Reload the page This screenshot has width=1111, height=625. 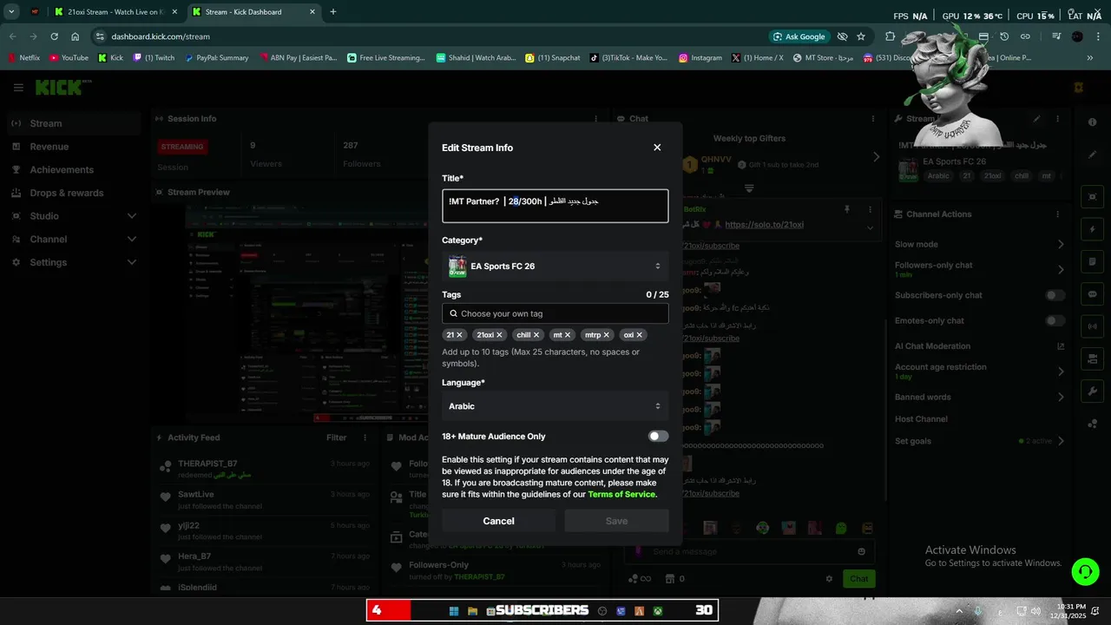[x=54, y=36]
